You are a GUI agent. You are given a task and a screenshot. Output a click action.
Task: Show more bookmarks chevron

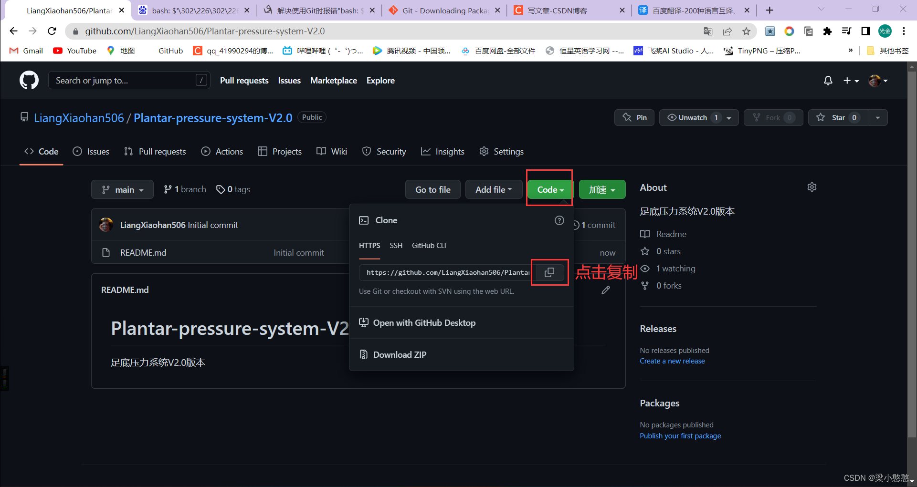tap(851, 51)
